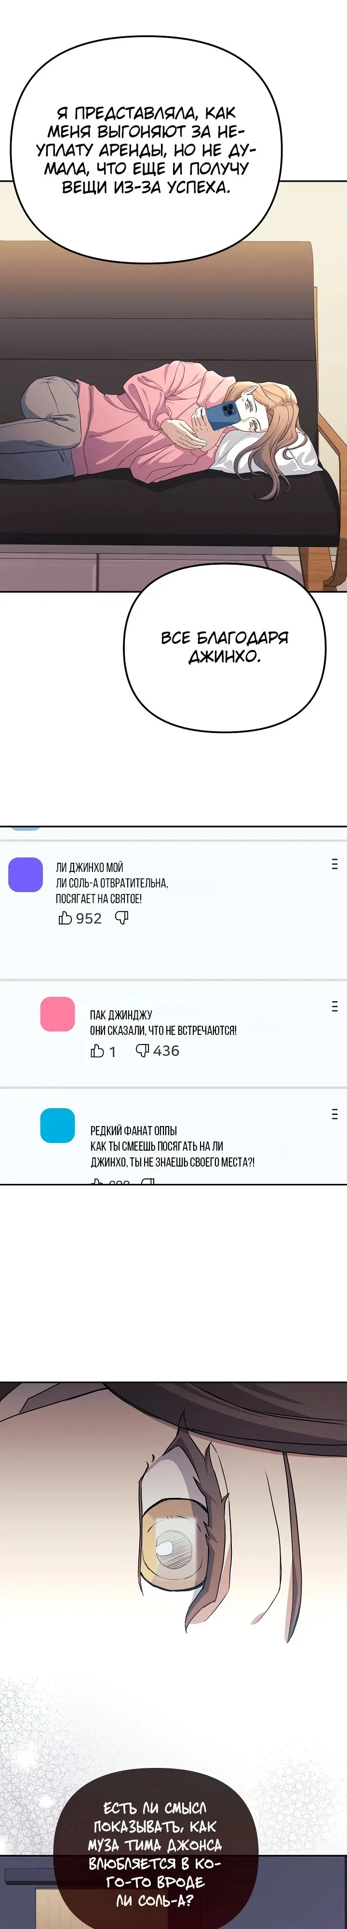
Task: Click the username "Ли Джинхо мой"
Action: click(89, 867)
